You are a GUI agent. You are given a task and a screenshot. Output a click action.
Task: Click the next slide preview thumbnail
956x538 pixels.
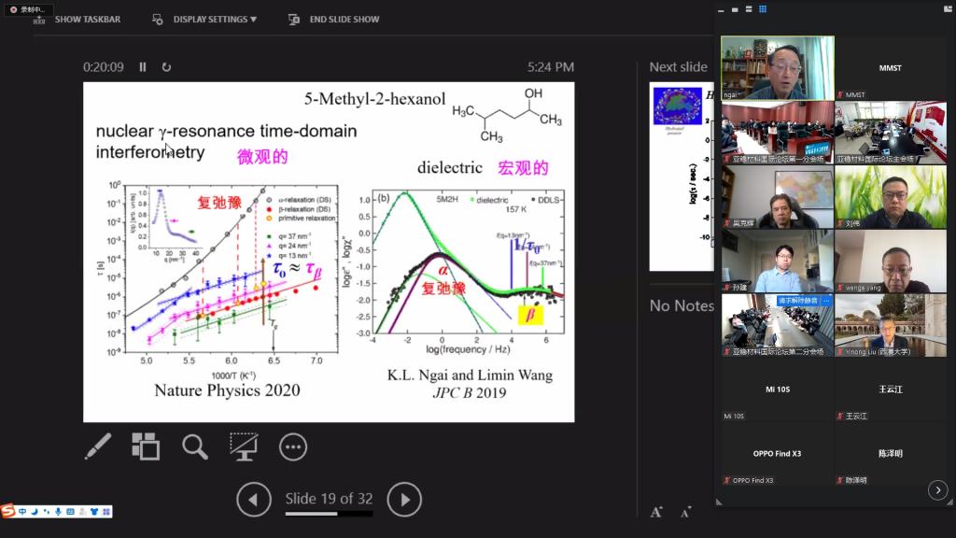682,176
